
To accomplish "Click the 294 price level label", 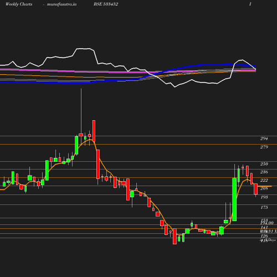I will (x=264, y=138).
